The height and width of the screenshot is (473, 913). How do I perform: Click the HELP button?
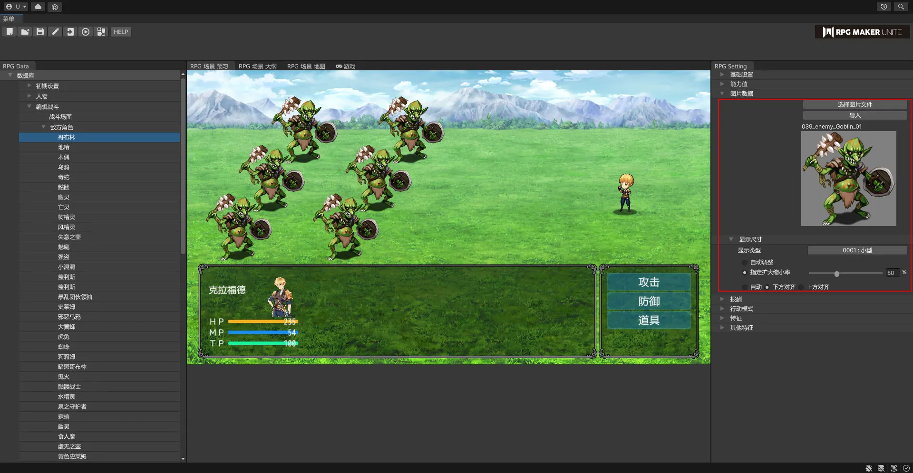click(x=121, y=32)
